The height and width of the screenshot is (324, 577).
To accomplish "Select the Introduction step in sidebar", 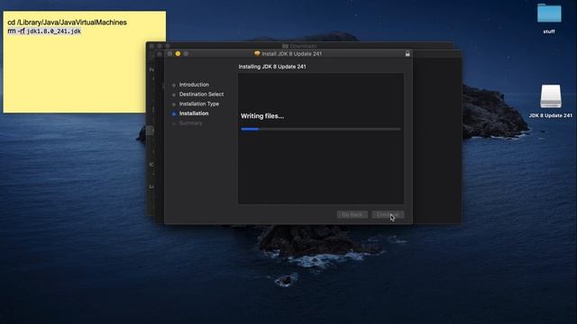I will [194, 85].
